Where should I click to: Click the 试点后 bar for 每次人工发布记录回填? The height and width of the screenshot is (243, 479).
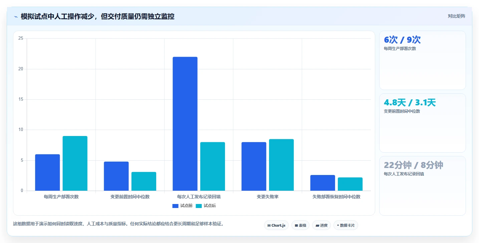click(213, 166)
